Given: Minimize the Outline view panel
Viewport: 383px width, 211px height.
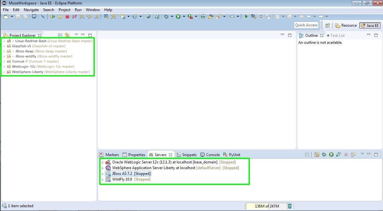Looking at the screenshot, I should tap(368, 35).
